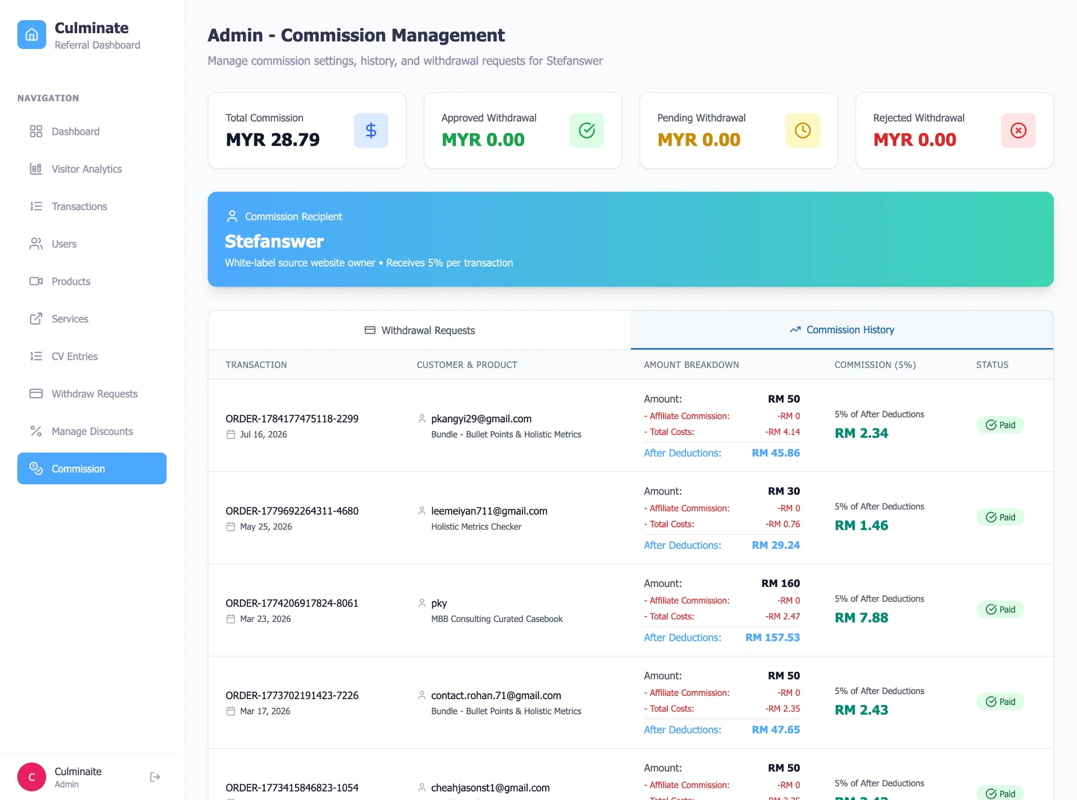
Task: Click the clock icon in Pending Withdrawal
Action: tap(803, 130)
